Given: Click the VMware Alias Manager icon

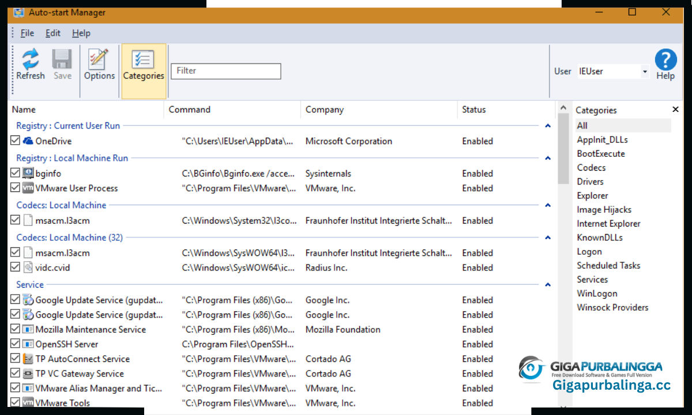Looking at the screenshot, I should point(28,388).
